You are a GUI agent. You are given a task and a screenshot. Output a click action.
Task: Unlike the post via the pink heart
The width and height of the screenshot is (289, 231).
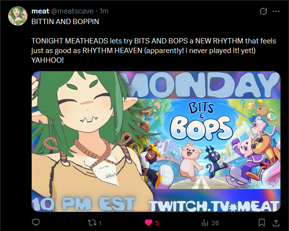coord(148,223)
